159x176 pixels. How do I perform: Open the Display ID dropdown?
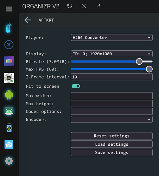click(x=112, y=54)
